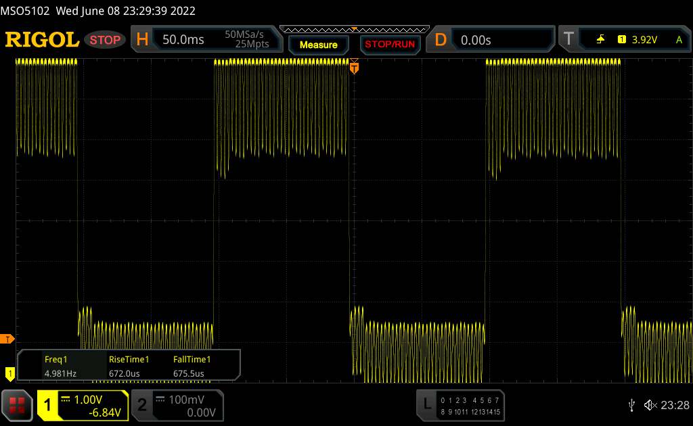This screenshot has height=426, width=693.
Task: Toggle channel 1 button
Action: pyautogui.click(x=47, y=405)
